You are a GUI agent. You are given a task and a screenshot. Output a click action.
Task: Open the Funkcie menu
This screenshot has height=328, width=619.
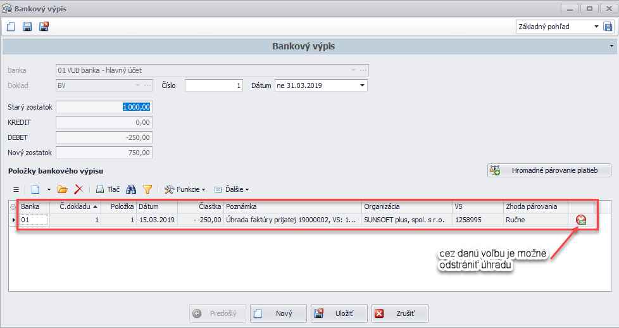185,189
